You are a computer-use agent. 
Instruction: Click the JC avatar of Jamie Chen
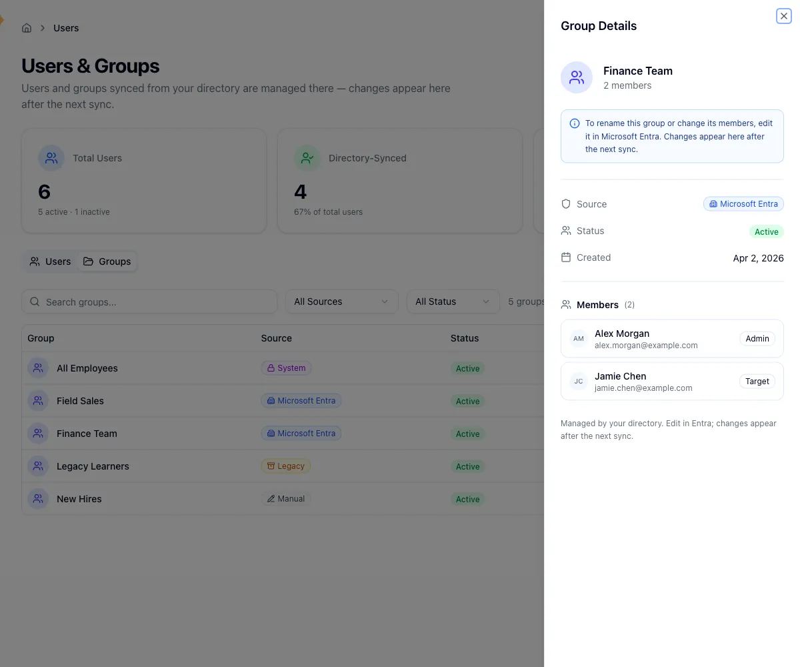pos(579,382)
